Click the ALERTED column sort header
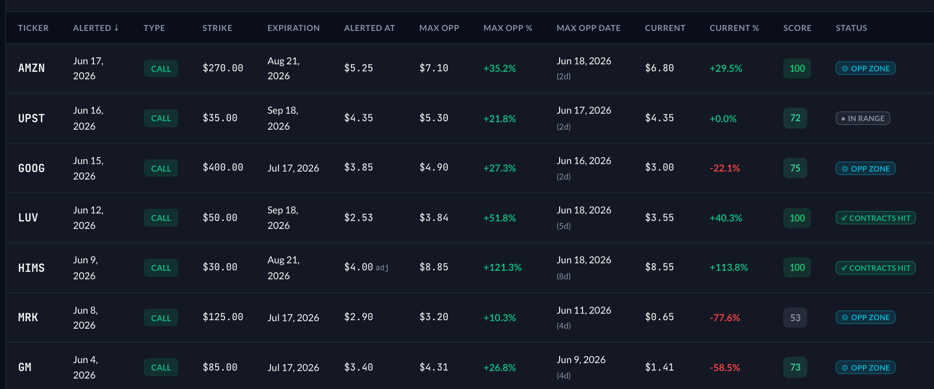This screenshot has height=389, width=934. point(96,28)
